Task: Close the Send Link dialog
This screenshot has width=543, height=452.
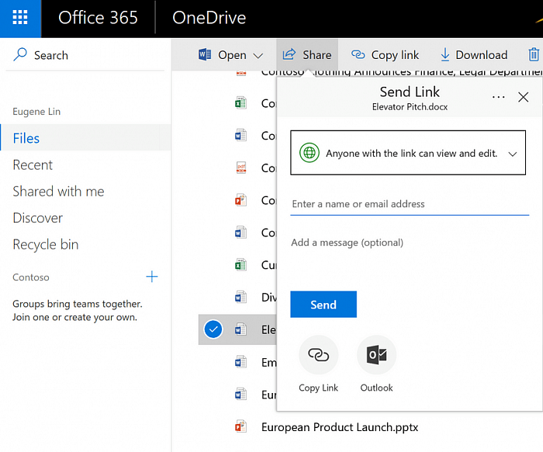Action: (x=524, y=97)
